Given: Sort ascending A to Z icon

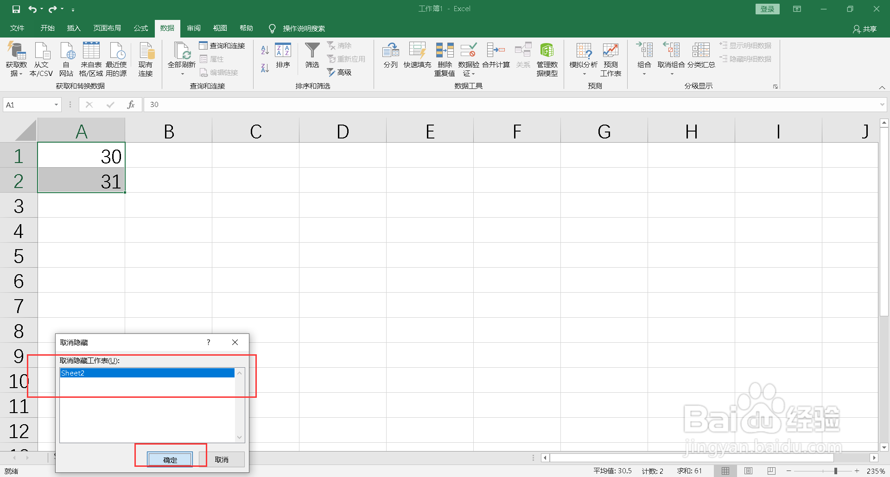Looking at the screenshot, I should coord(265,50).
